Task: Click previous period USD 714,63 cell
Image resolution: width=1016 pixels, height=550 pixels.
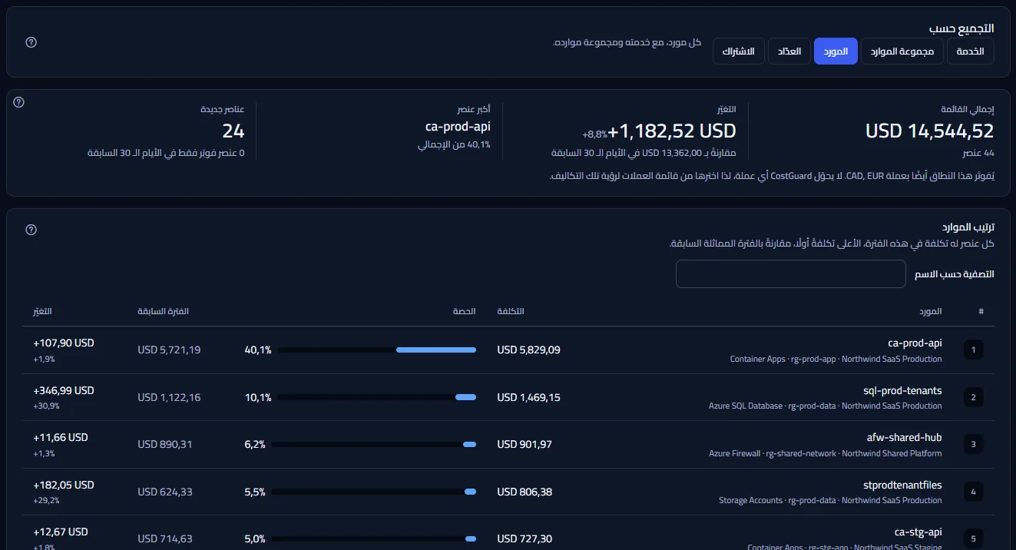Action: tap(165, 538)
